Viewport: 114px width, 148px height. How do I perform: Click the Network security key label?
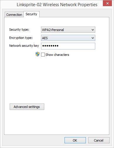(24, 46)
